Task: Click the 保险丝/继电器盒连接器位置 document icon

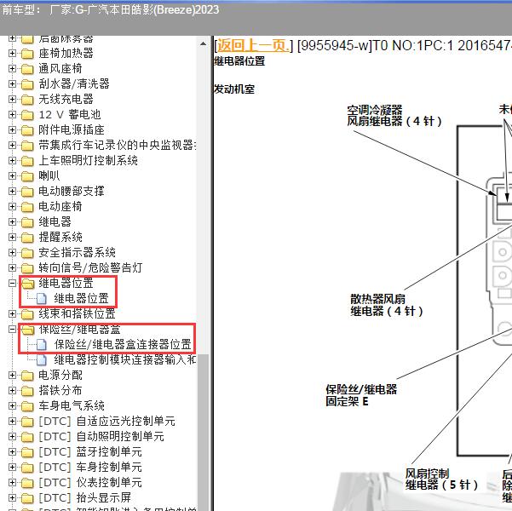Action: tap(42, 344)
